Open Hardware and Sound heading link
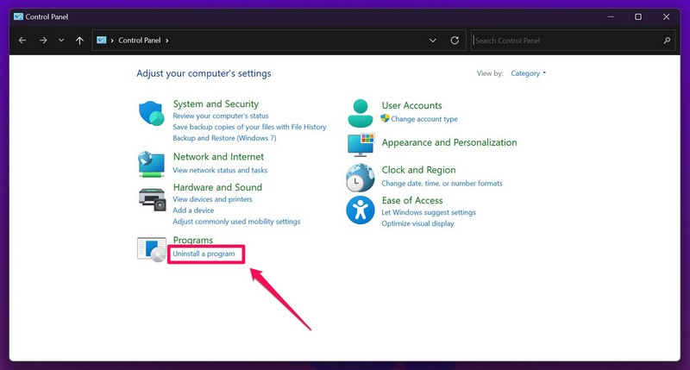 point(217,187)
